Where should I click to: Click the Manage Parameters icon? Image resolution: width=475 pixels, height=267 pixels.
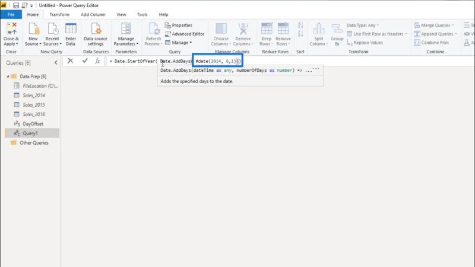click(x=126, y=29)
